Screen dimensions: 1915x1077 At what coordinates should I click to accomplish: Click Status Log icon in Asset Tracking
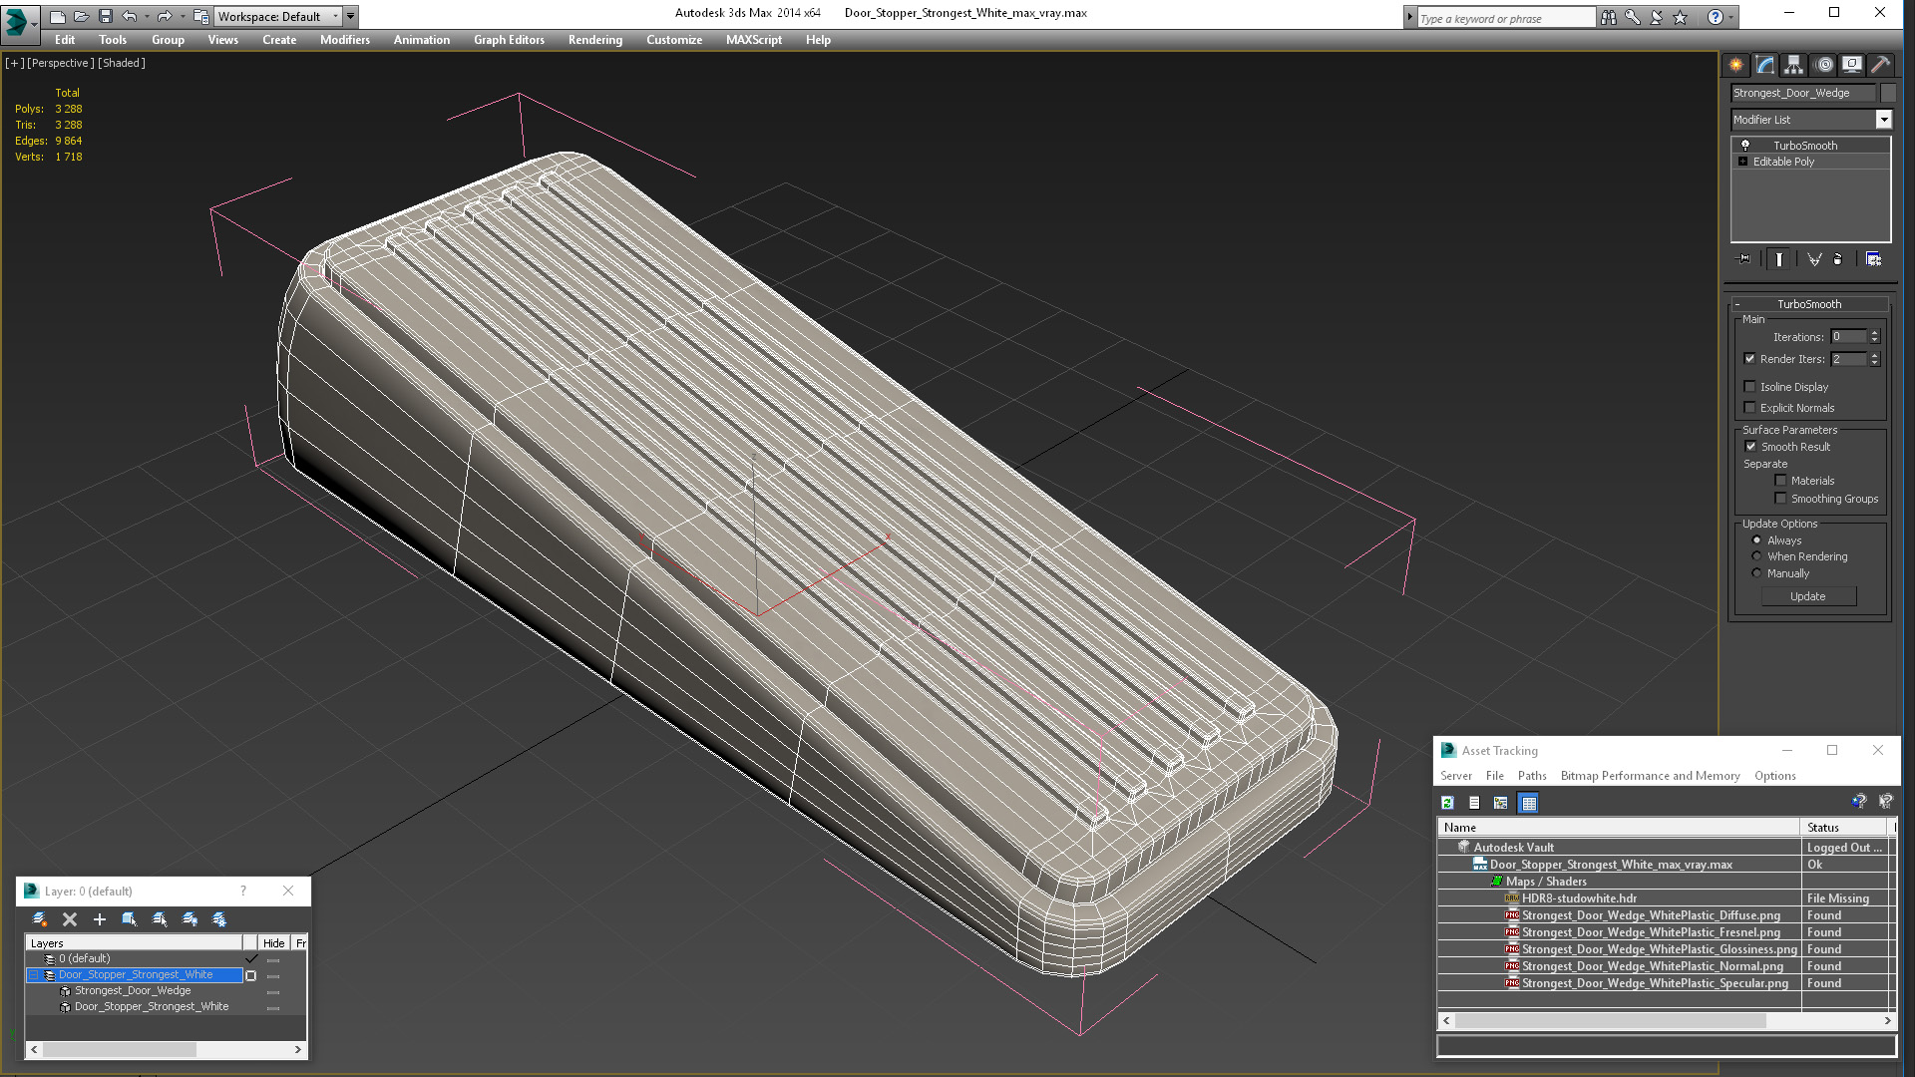[x=1474, y=803]
